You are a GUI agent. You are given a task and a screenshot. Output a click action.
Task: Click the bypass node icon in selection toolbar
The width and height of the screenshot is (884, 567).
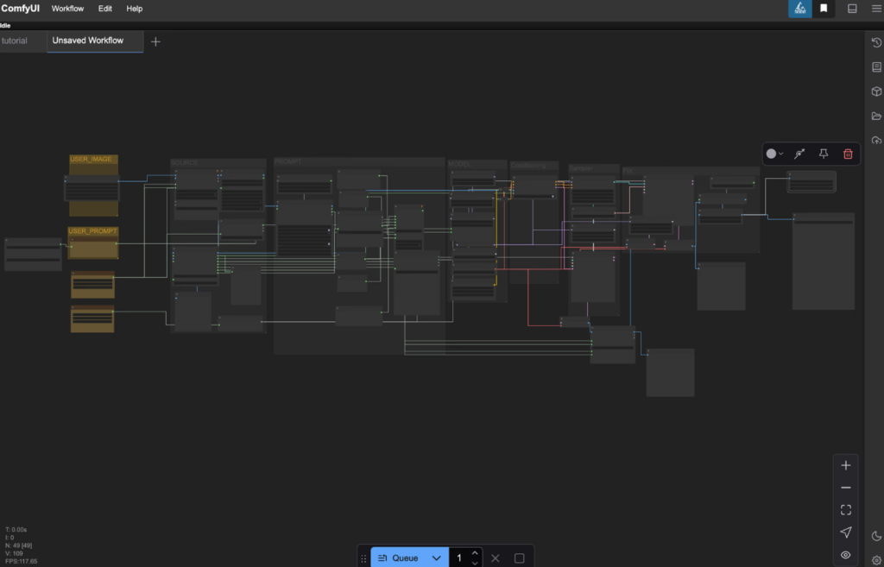point(799,154)
